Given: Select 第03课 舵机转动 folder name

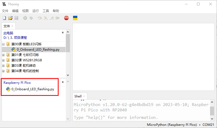Looking at the screenshot, I should pos(23,66).
